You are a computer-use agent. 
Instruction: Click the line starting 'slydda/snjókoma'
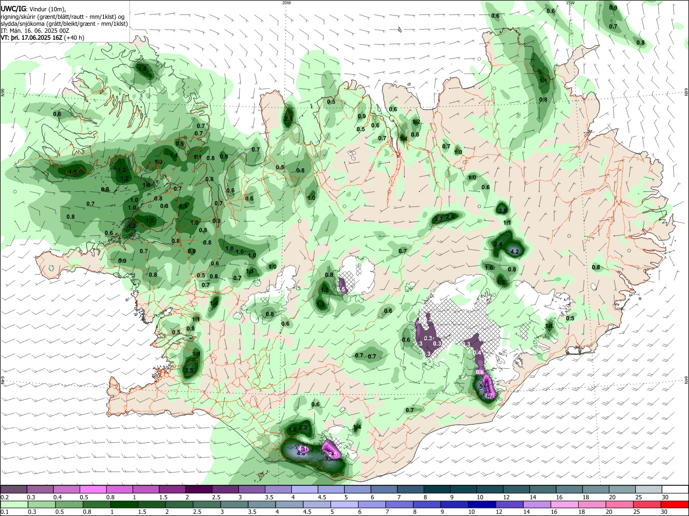64,24
